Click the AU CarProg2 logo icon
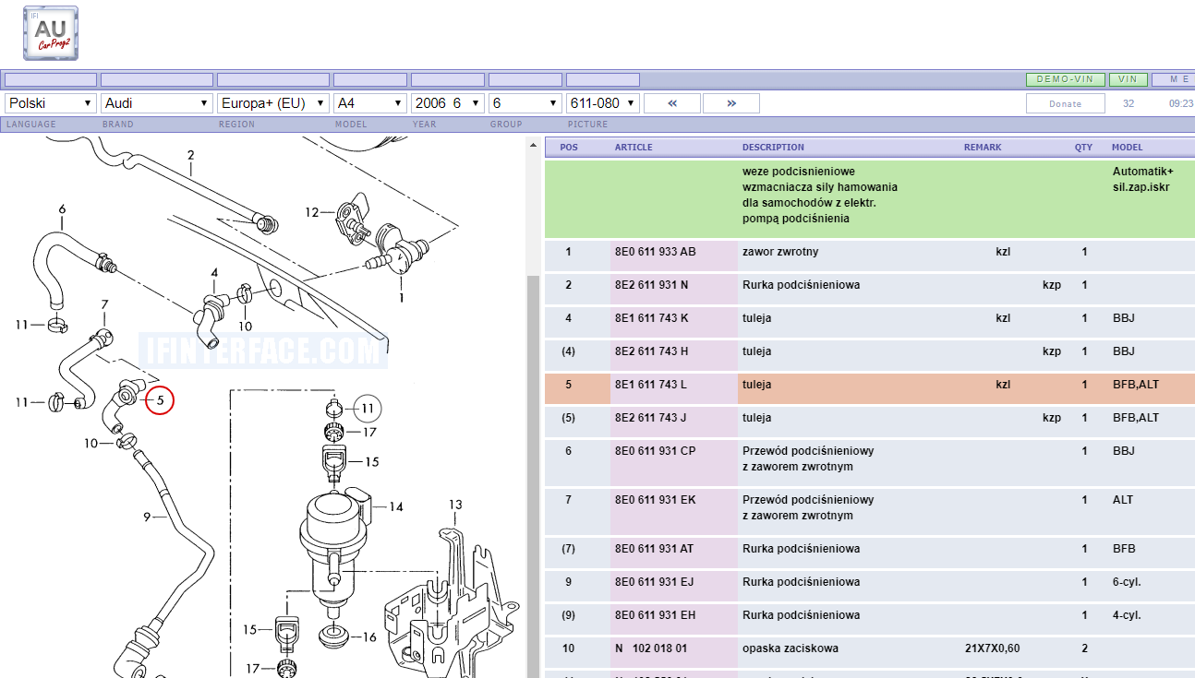 51,33
